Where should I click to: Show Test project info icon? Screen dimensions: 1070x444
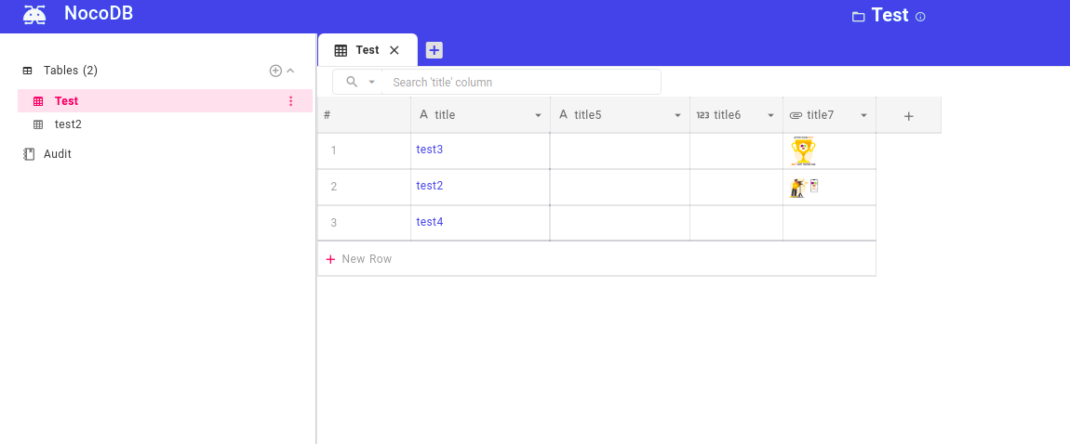(920, 17)
